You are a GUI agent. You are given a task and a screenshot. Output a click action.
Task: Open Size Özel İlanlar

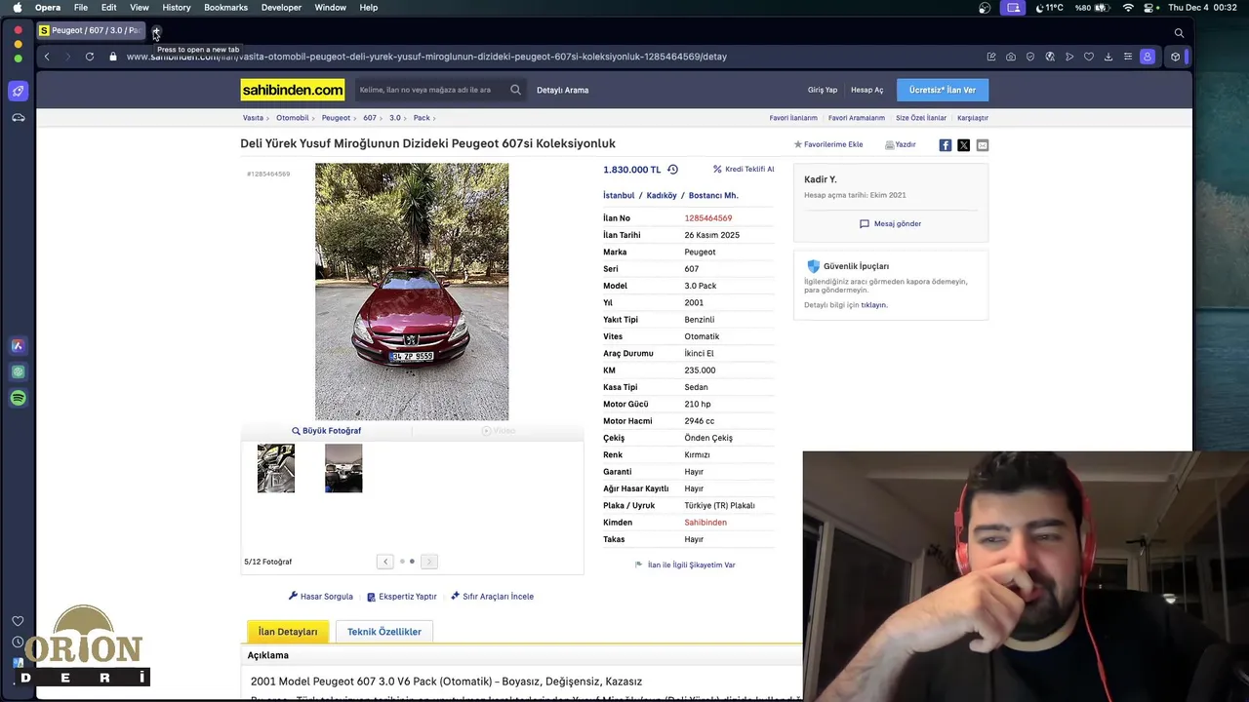tap(921, 118)
